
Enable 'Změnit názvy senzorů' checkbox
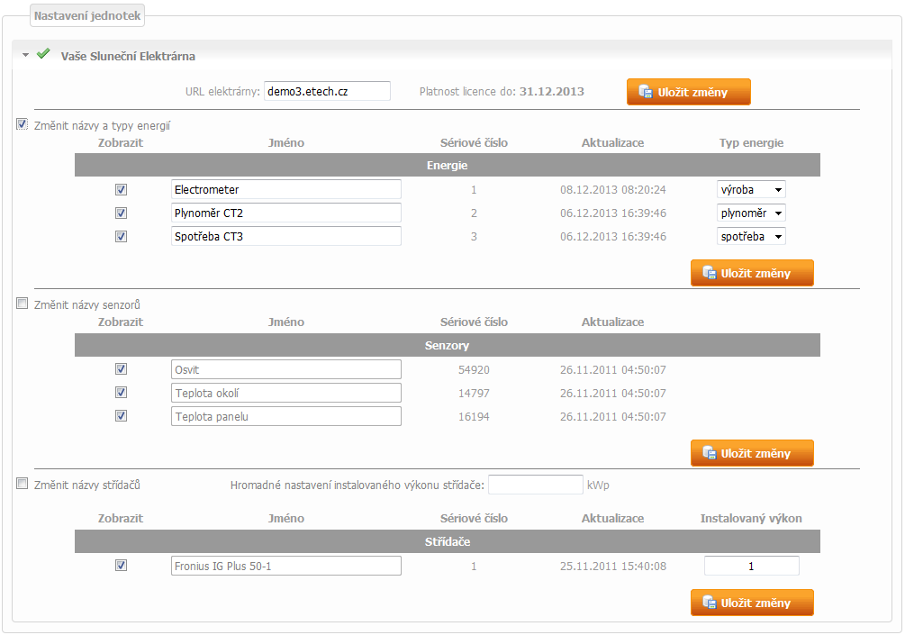(23, 304)
